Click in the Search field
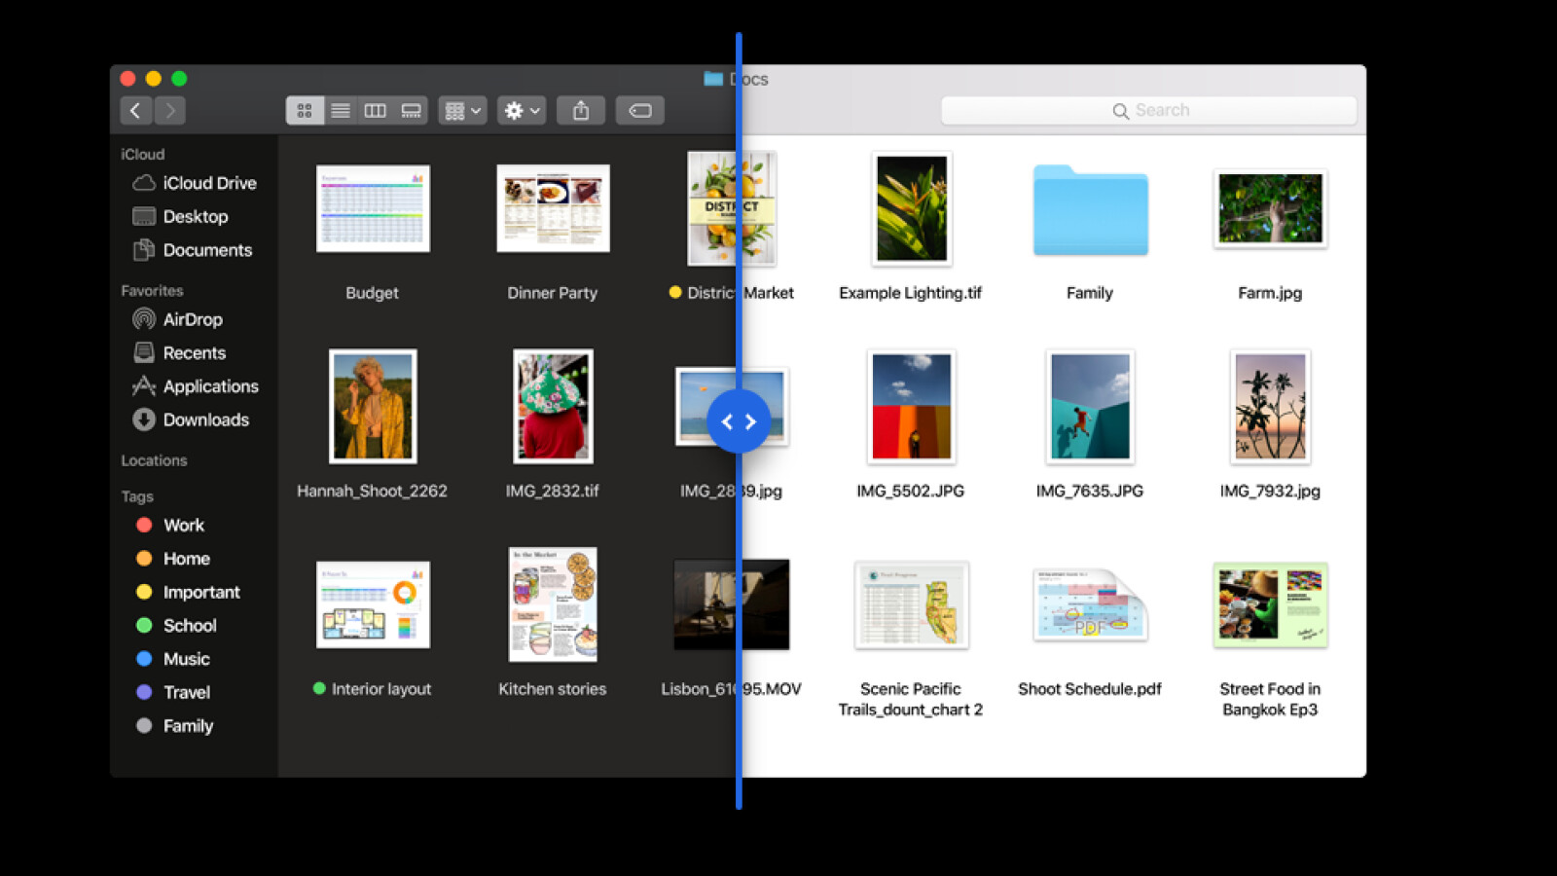Viewport: 1557px width, 876px height. click(x=1148, y=111)
